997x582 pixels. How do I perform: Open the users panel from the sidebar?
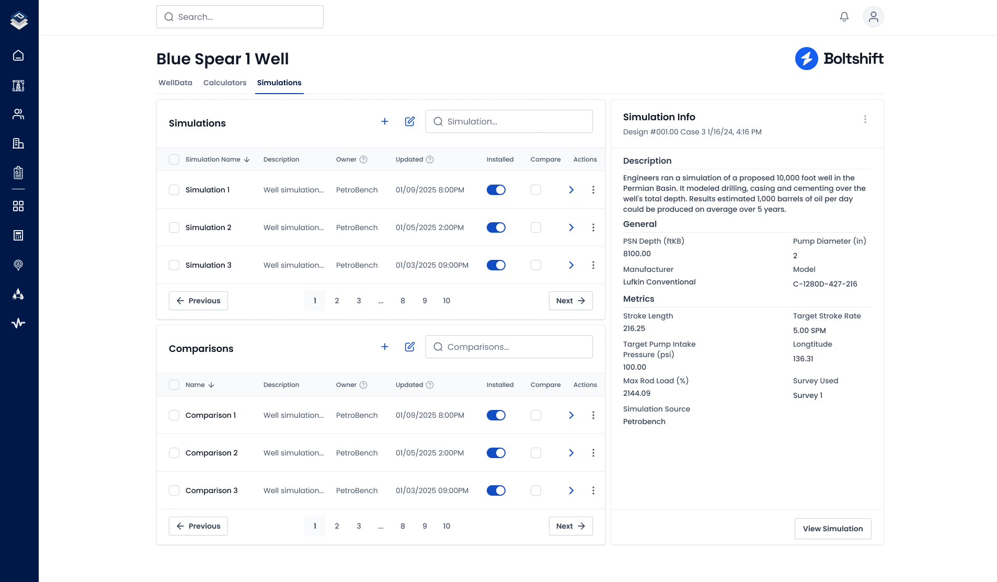tap(18, 114)
